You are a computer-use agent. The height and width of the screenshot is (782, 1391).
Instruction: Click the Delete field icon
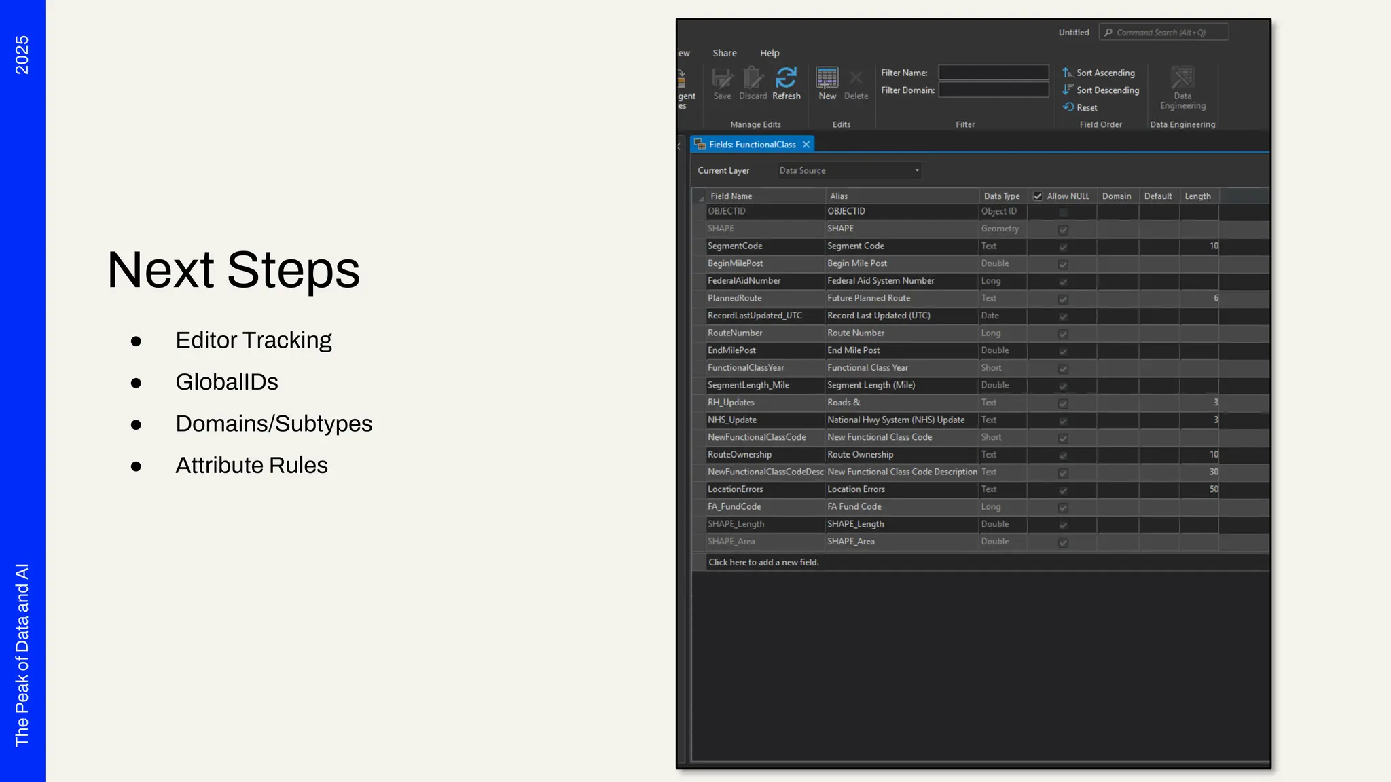pos(856,79)
